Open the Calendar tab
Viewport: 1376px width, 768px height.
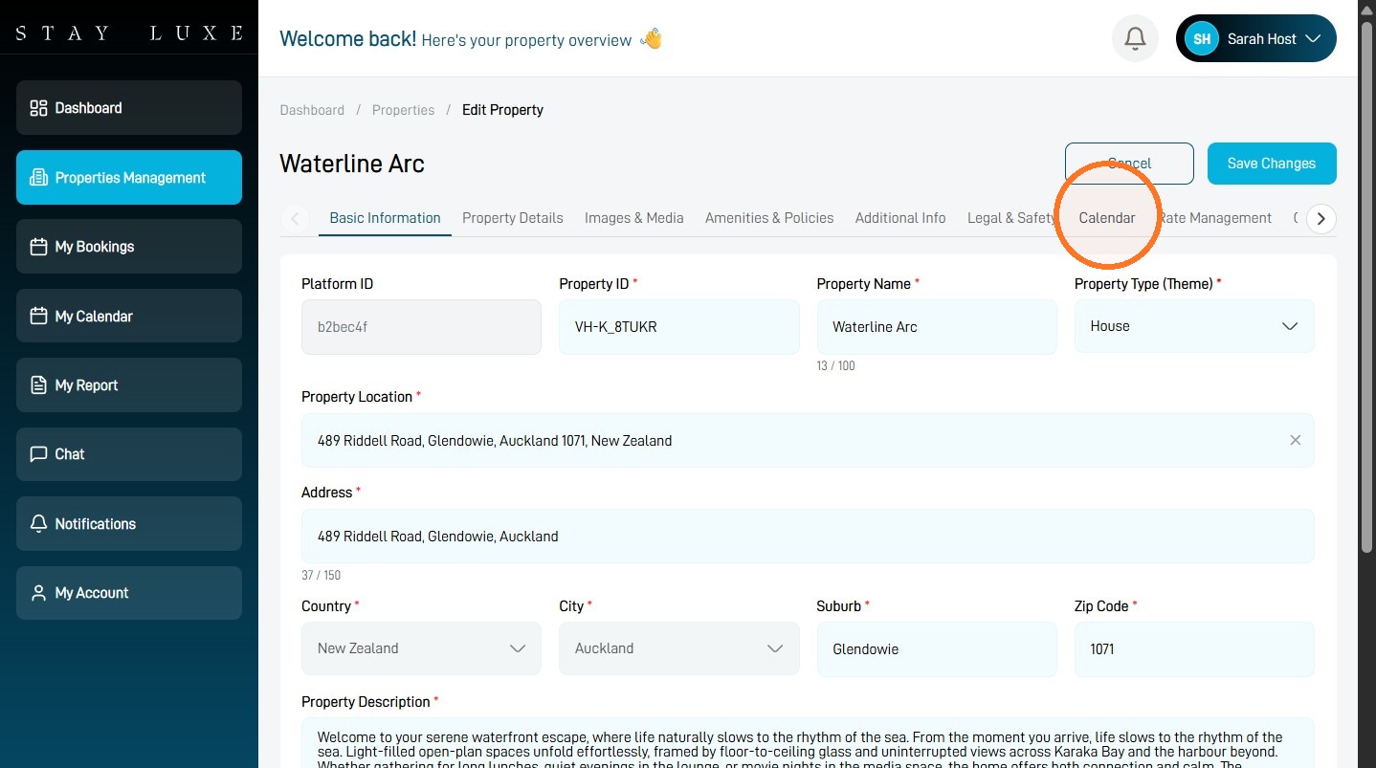tap(1107, 218)
